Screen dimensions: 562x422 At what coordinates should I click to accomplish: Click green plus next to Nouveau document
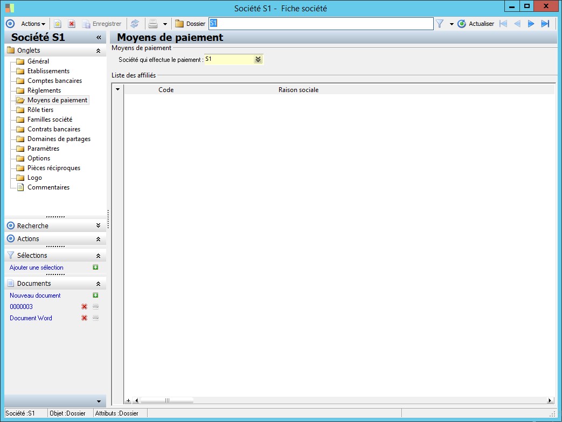click(95, 295)
